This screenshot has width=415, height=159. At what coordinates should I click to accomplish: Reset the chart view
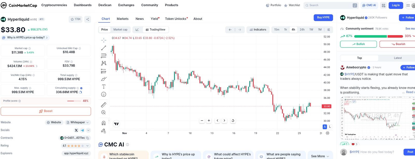point(233,121)
